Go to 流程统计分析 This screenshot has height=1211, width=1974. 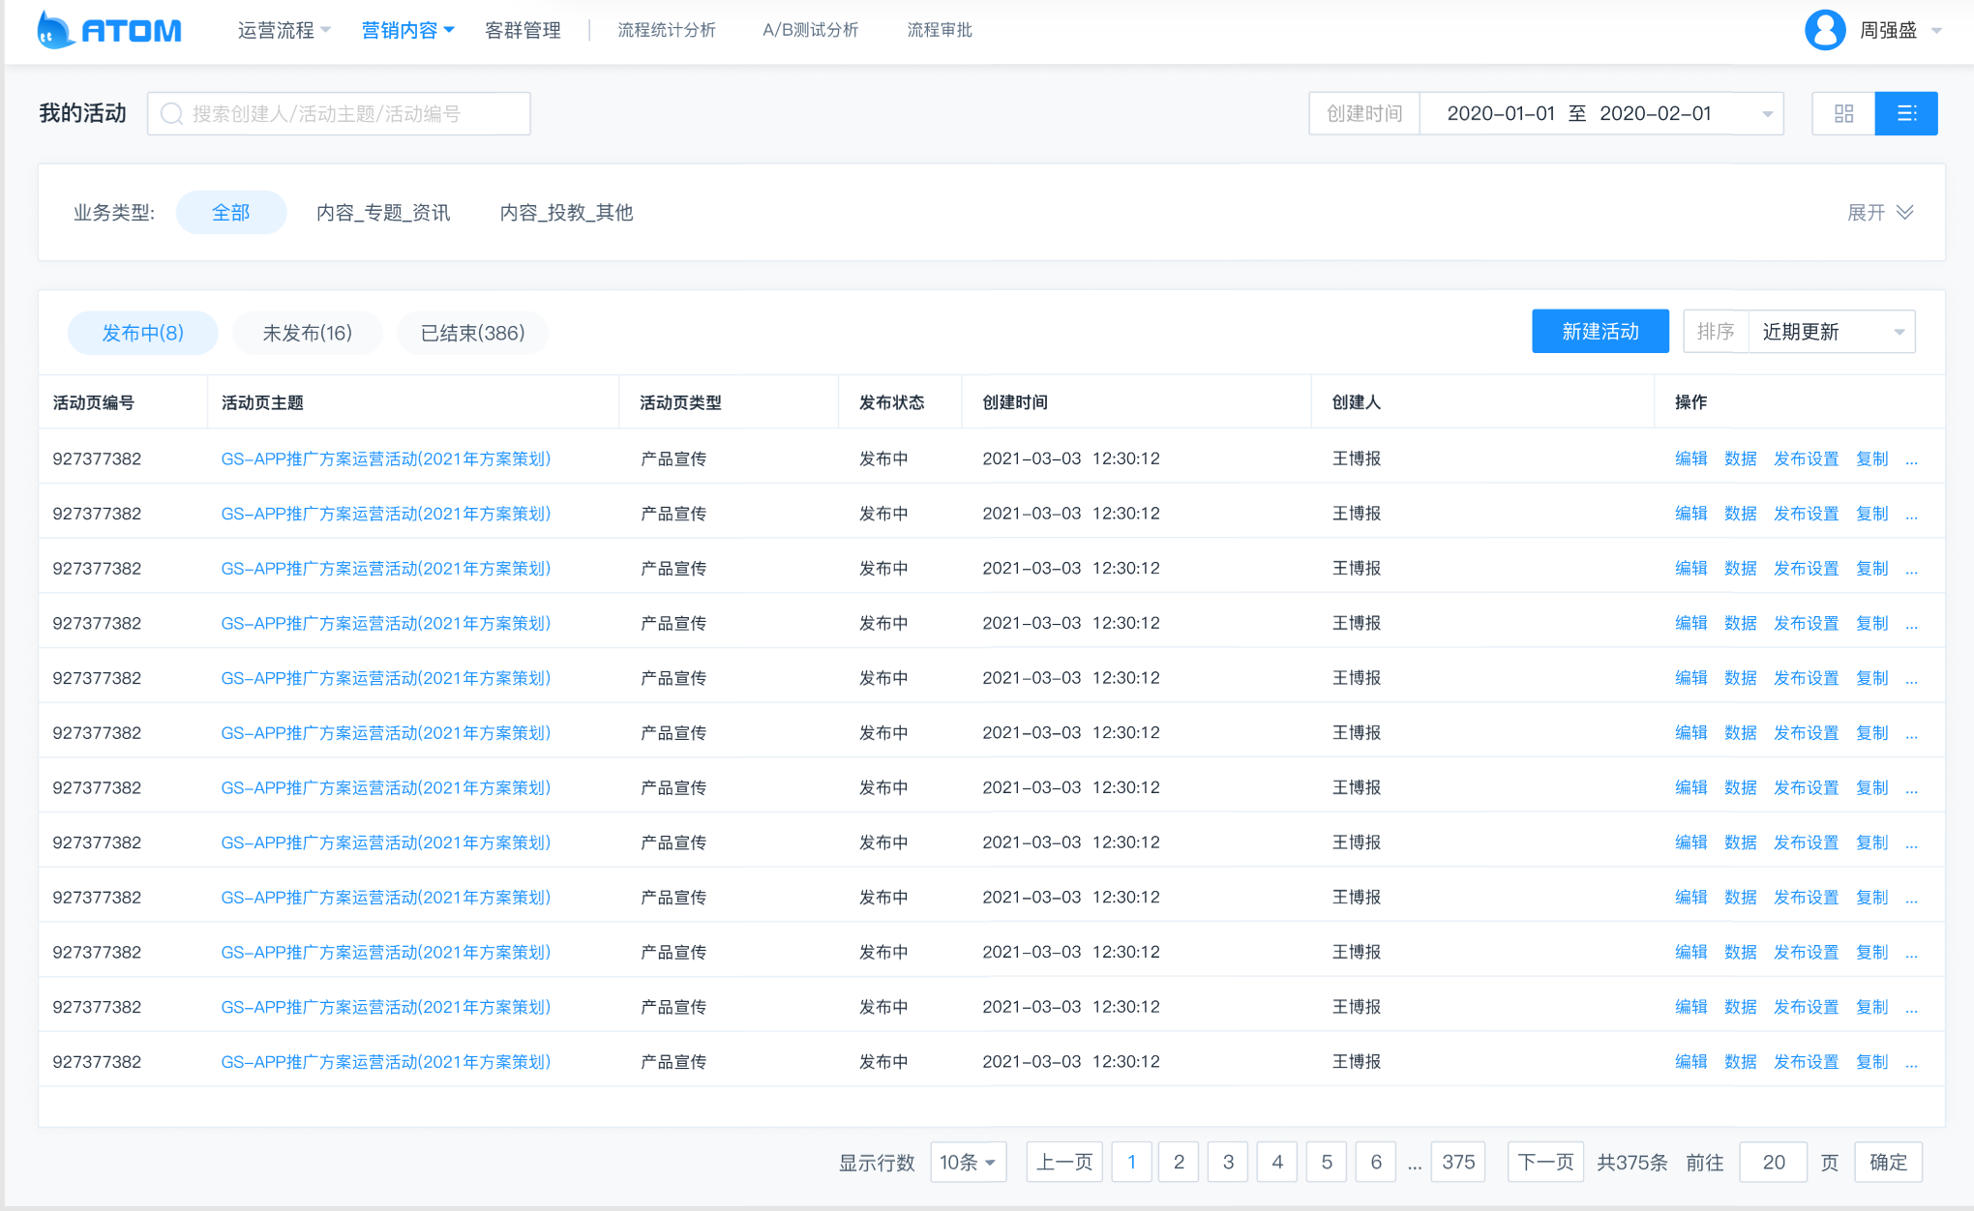[x=667, y=30]
